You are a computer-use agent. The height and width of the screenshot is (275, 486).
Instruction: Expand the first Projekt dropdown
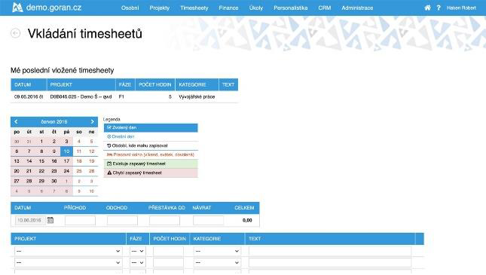68,251
